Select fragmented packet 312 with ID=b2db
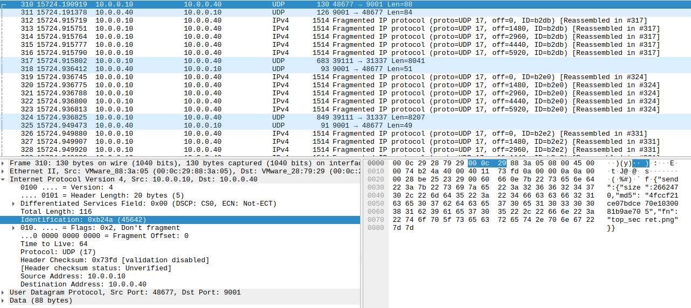Viewport: 691px width, 308px height. coord(216,20)
